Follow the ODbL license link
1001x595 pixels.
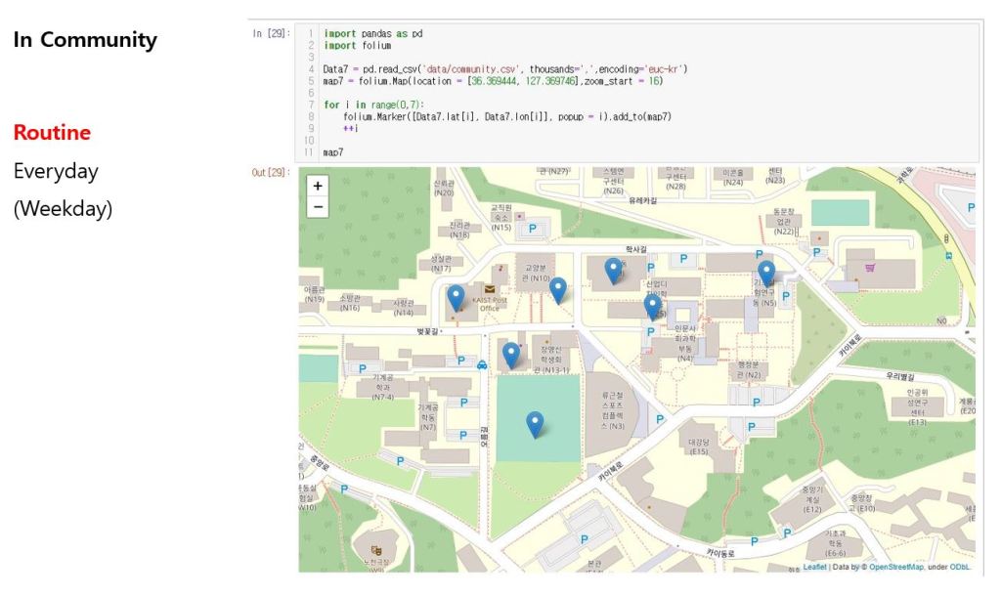pos(960,567)
